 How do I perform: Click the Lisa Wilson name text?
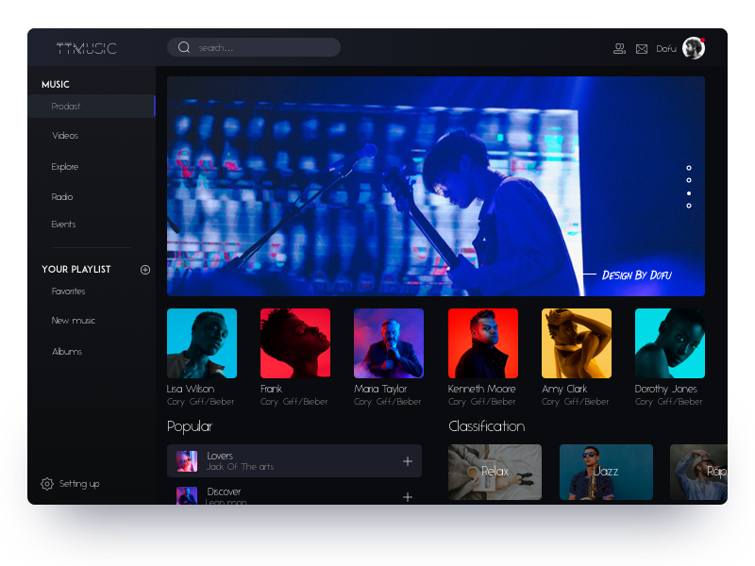click(x=191, y=389)
